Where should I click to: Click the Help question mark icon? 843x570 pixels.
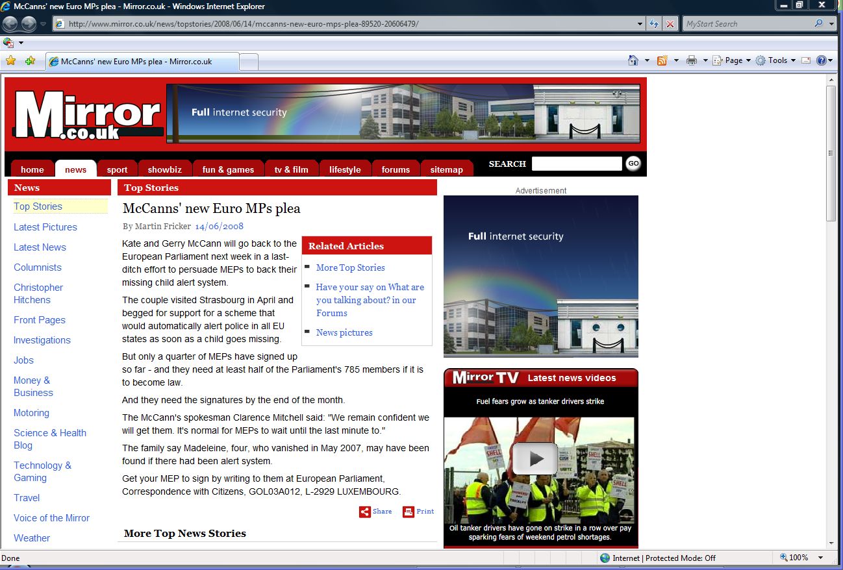(x=822, y=60)
